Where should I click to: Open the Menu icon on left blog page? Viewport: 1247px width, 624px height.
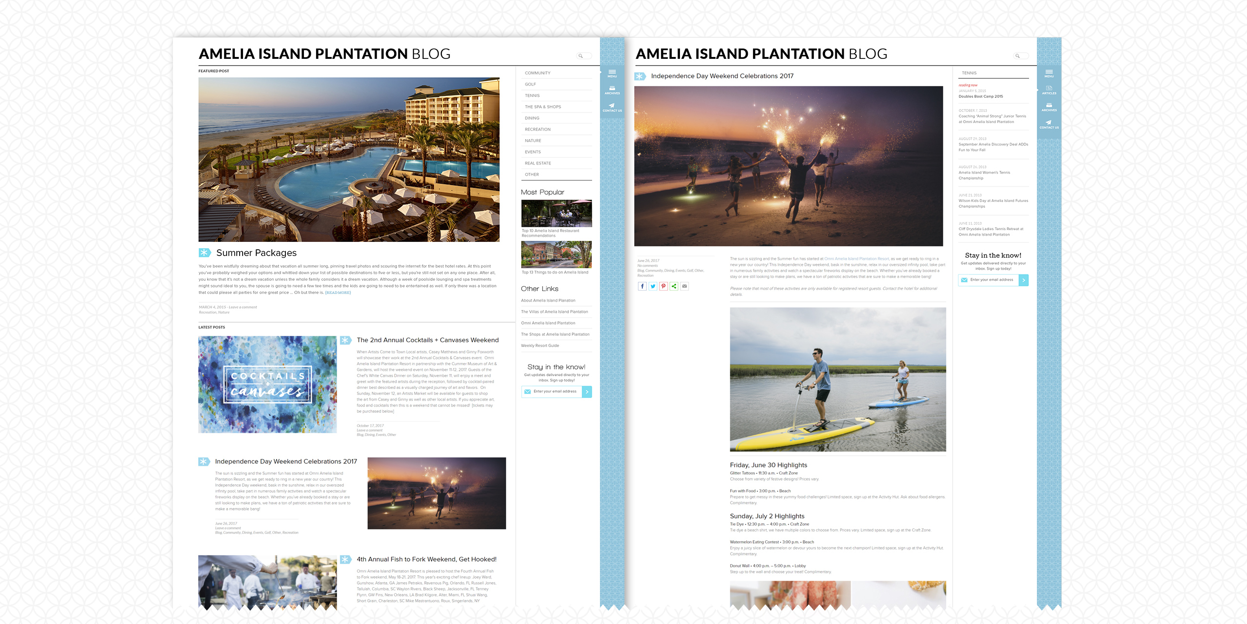click(x=612, y=73)
